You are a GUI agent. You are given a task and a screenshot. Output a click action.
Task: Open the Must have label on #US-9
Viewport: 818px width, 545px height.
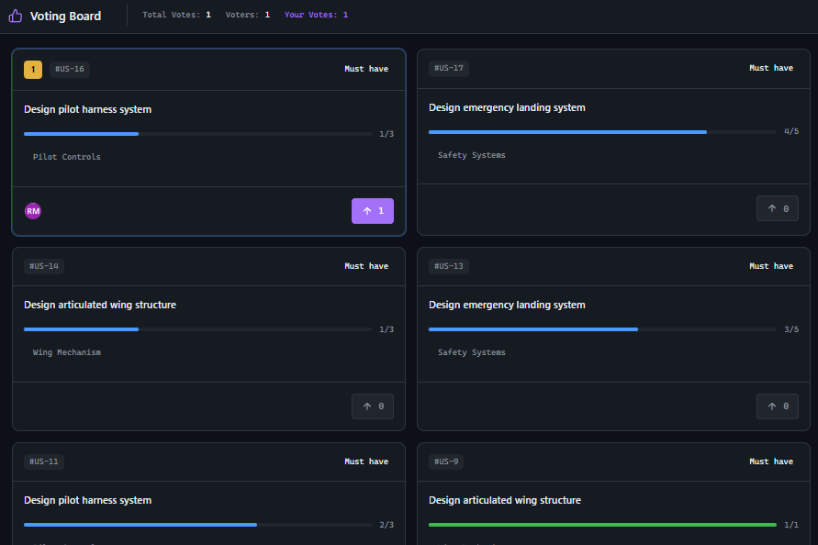(770, 462)
